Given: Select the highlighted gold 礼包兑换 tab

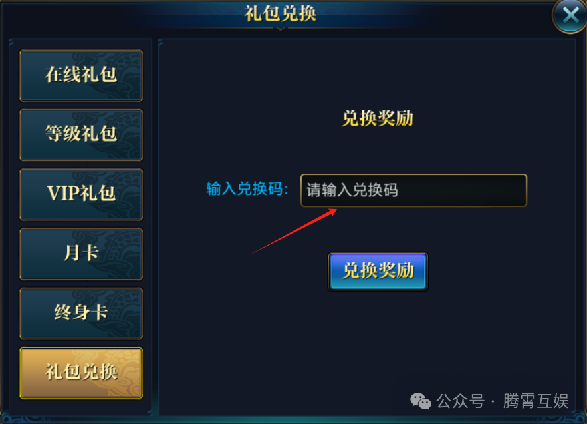Looking at the screenshot, I should coord(81,373).
